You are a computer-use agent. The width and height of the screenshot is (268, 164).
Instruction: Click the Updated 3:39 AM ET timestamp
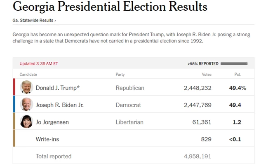coord(39,64)
